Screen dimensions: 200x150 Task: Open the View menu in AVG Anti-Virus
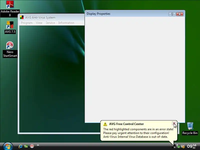pos(39,23)
